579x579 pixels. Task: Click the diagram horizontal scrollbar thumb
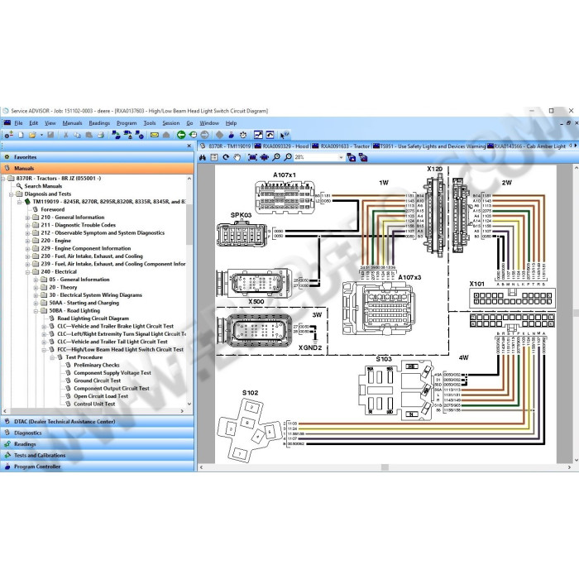click(385, 467)
